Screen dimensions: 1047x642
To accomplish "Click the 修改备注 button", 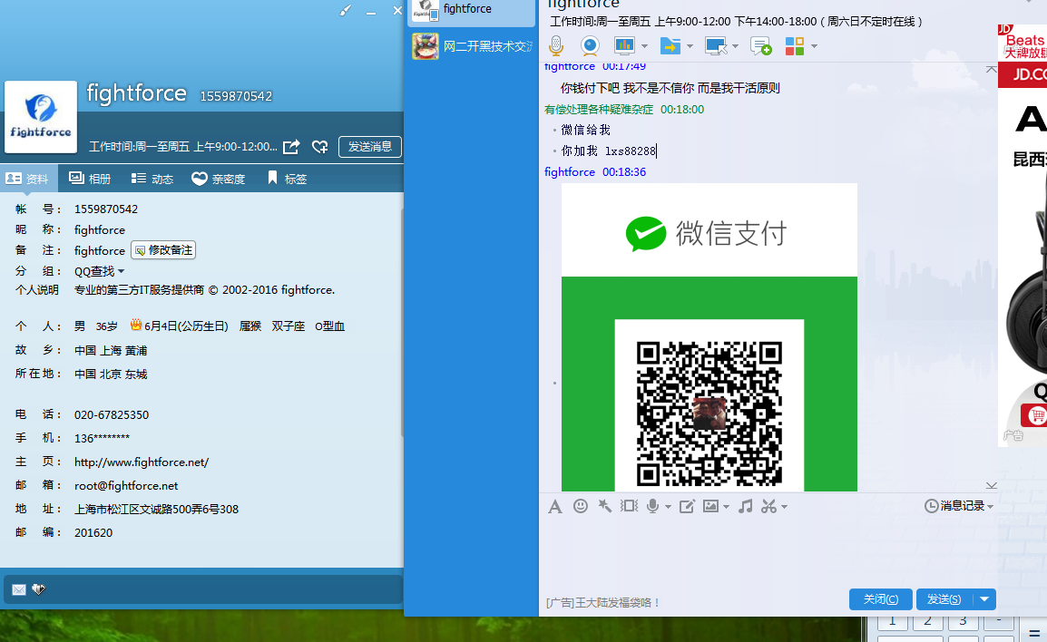I will click(x=163, y=250).
